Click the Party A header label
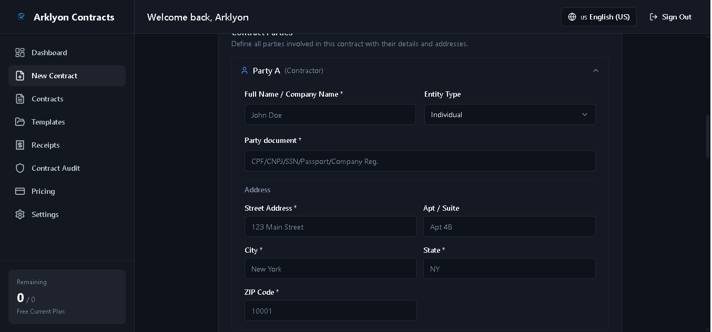Screen dimensions: 712x332 click(x=267, y=70)
